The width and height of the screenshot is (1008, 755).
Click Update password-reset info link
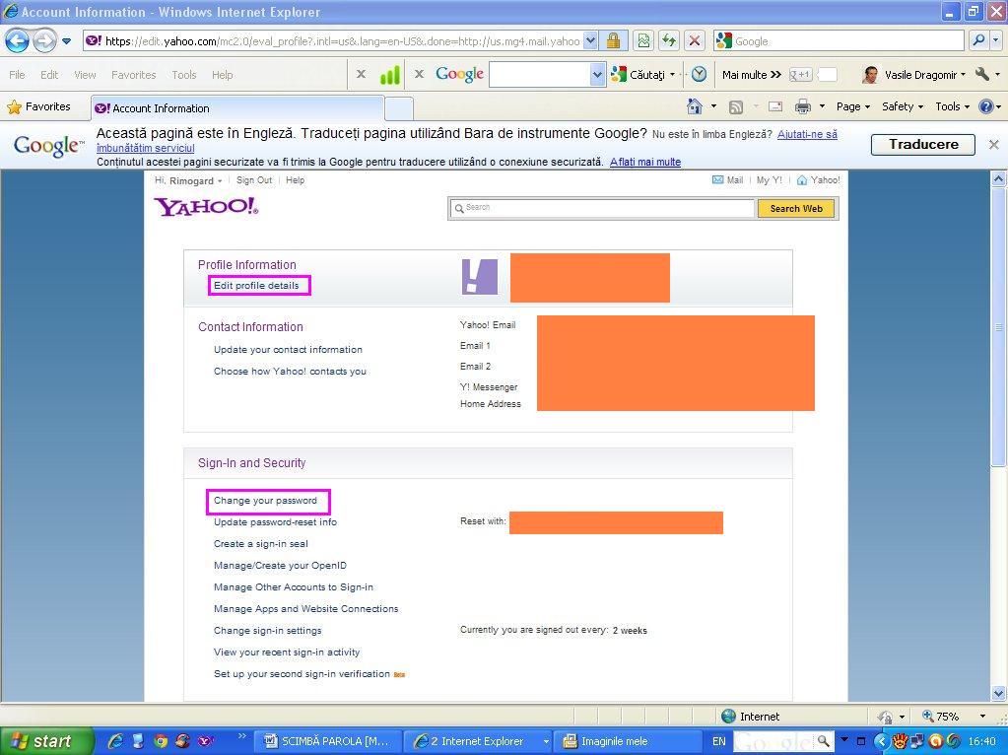pyautogui.click(x=275, y=522)
